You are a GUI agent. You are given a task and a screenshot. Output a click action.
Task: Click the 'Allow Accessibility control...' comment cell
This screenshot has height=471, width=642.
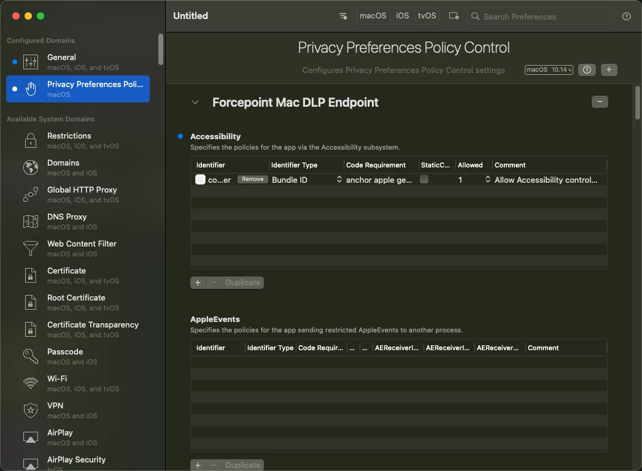coord(546,180)
